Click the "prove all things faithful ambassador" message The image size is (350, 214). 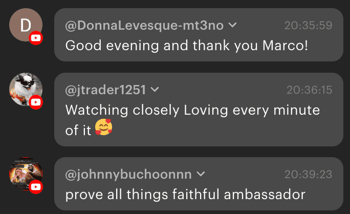click(x=185, y=195)
